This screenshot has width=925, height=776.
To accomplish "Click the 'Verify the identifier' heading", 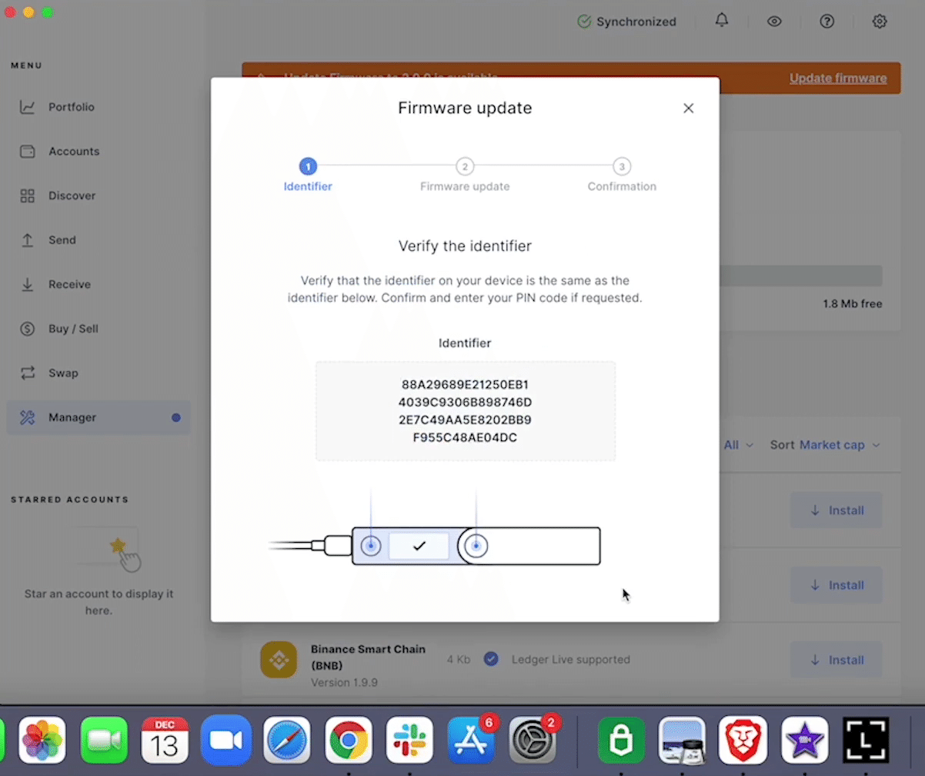I will 465,246.
